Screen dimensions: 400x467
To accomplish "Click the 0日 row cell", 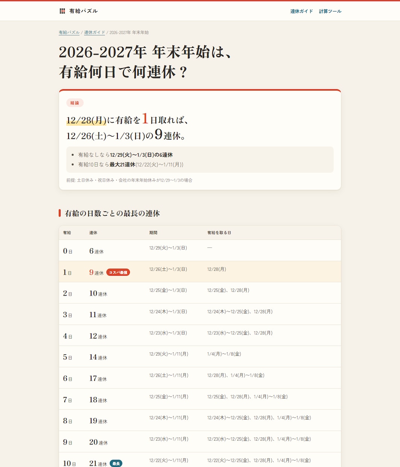I will pos(68,251).
